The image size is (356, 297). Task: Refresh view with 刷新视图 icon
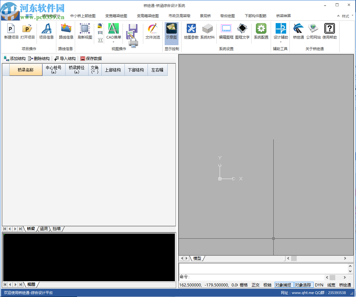[x=85, y=31]
